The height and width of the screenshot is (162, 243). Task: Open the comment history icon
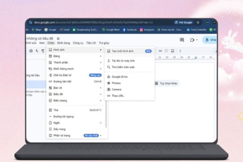(181, 40)
